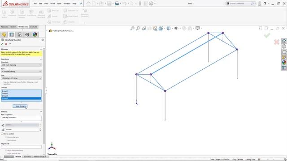Open the Edit menu
The height and width of the screenshot is (161, 287).
click(x=40, y=4)
